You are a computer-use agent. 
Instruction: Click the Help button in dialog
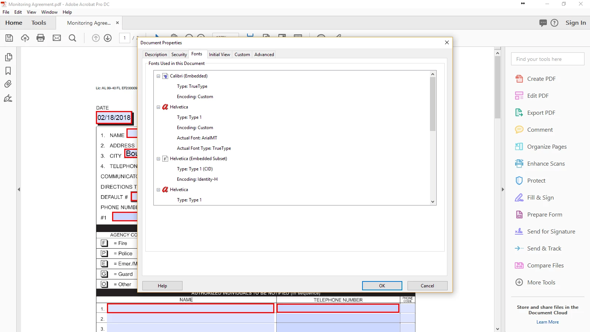tap(162, 286)
